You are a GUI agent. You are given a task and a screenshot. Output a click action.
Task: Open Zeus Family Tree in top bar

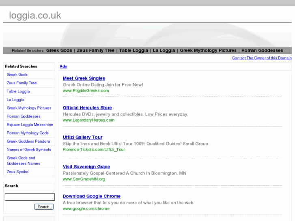point(96,50)
